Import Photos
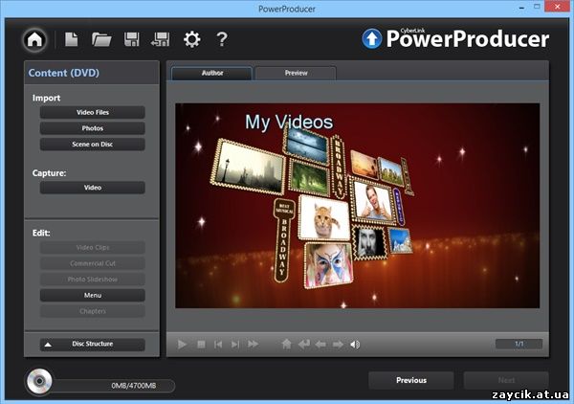574x404 pixels. point(92,128)
